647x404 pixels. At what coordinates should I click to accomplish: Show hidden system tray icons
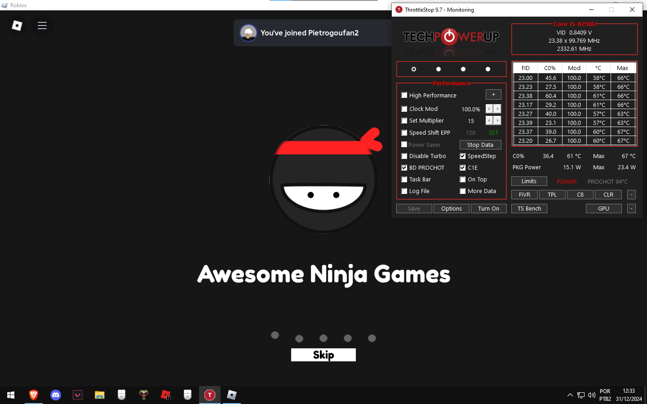(x=570, y=395)
